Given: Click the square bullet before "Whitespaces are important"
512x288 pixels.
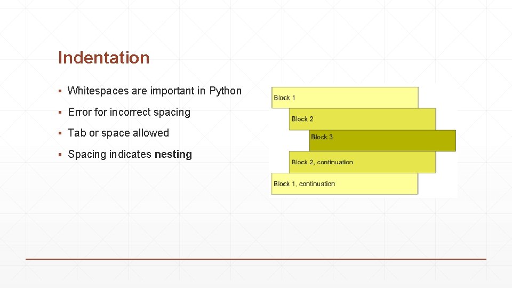Looking at the screenshot, I should pos(60,91).
